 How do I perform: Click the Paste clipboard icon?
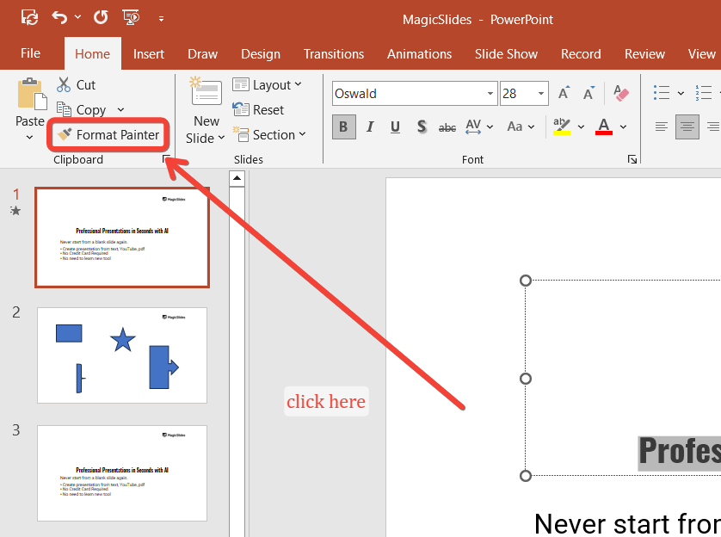(30, 95)
